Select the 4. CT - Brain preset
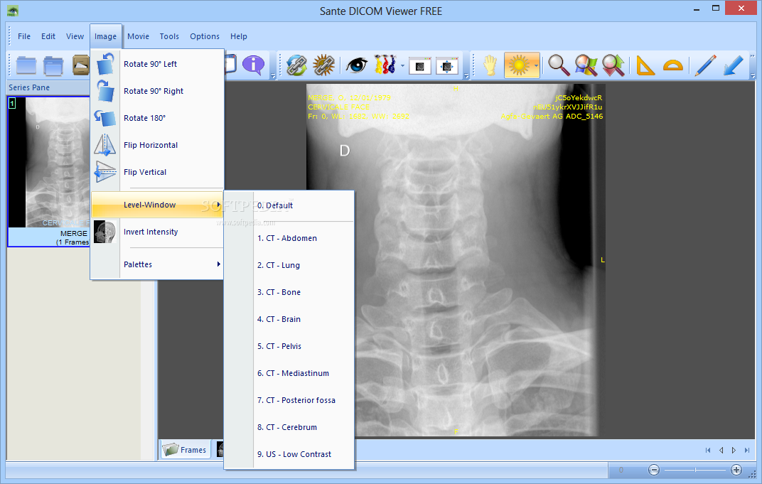 pyautogui.click(x=289, y=319)
